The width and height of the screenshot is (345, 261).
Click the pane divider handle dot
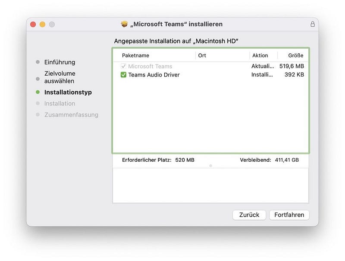pos(210,166)
